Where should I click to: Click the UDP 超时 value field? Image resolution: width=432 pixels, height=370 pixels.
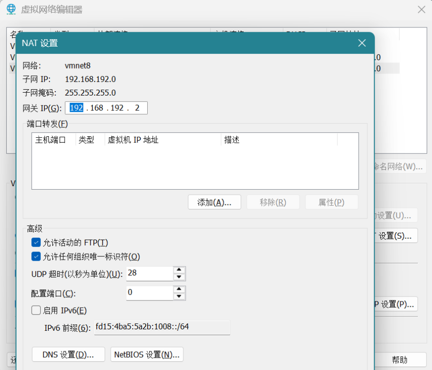150,273
